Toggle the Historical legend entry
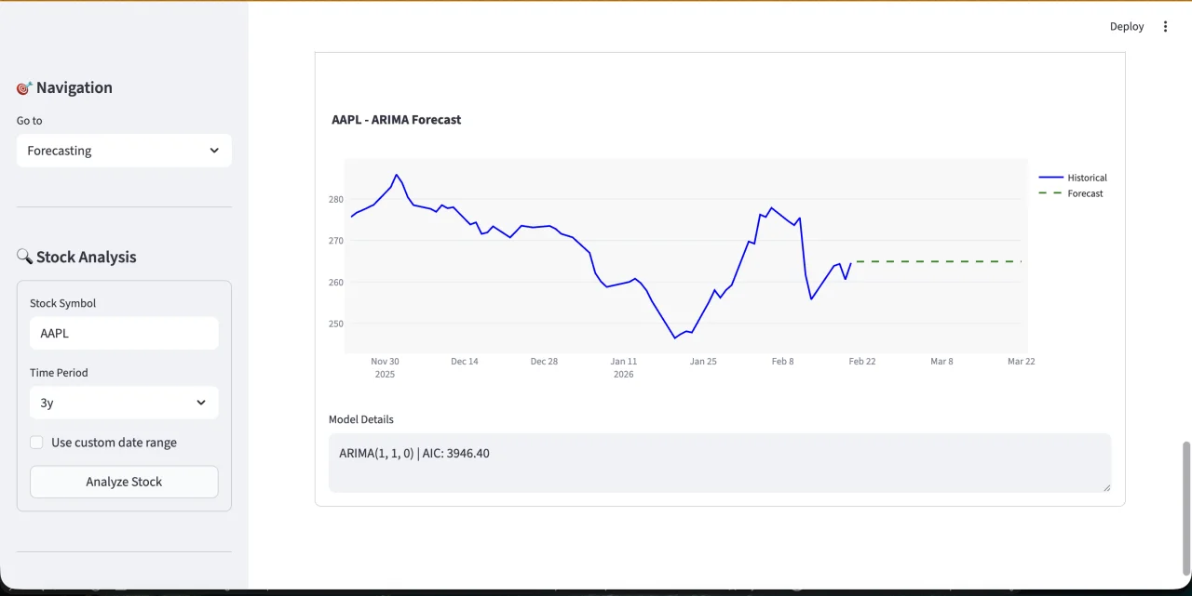The height and width of the screenshot is (596, 1192). point(1073,178)
